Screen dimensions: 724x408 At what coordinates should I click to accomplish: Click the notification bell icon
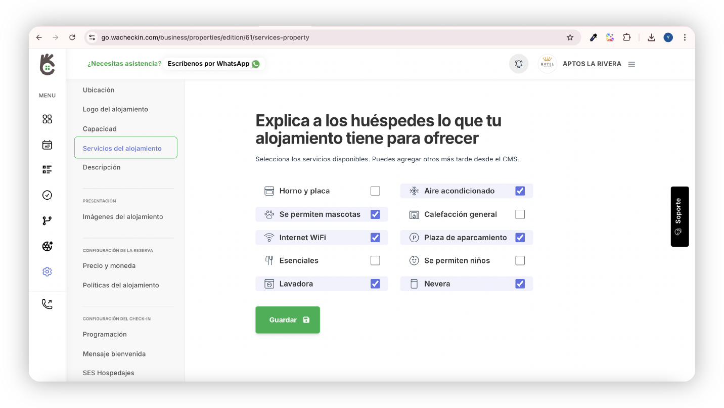(518, 64)
